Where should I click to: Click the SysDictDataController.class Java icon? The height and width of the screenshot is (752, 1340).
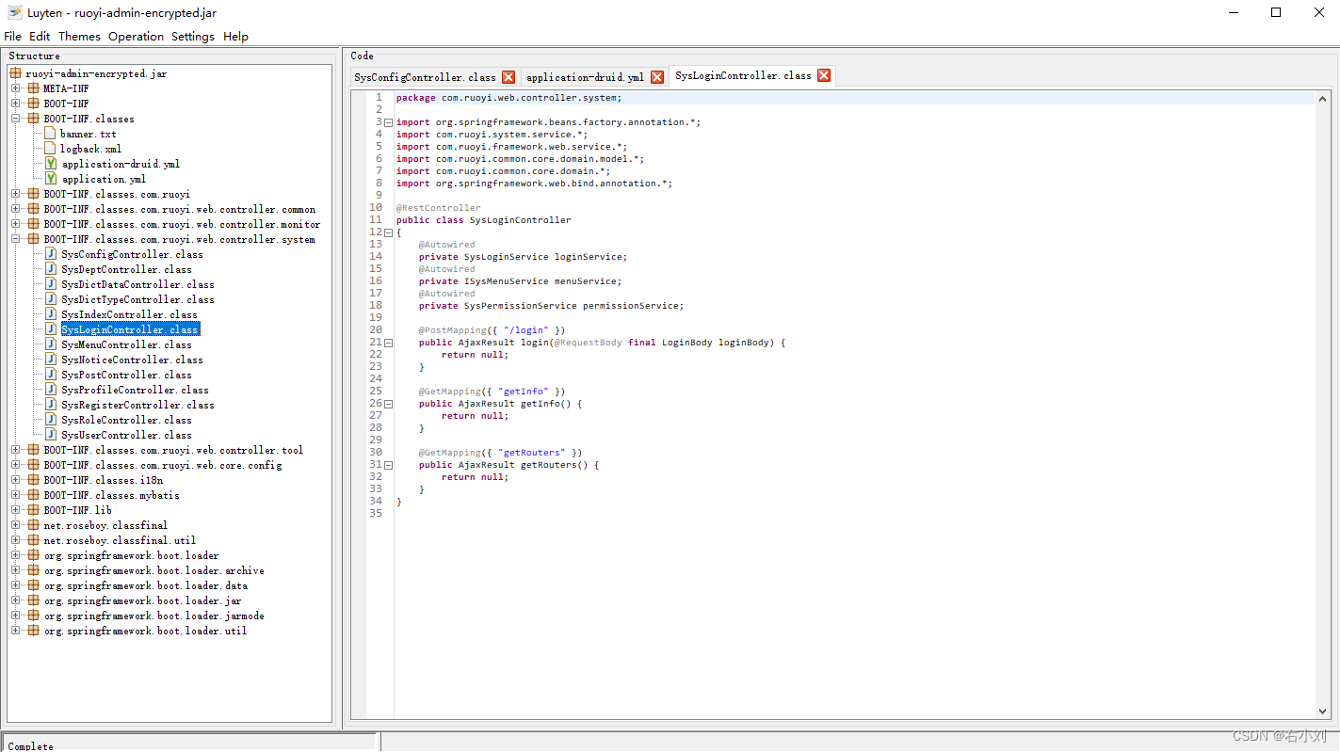[51, 284]
